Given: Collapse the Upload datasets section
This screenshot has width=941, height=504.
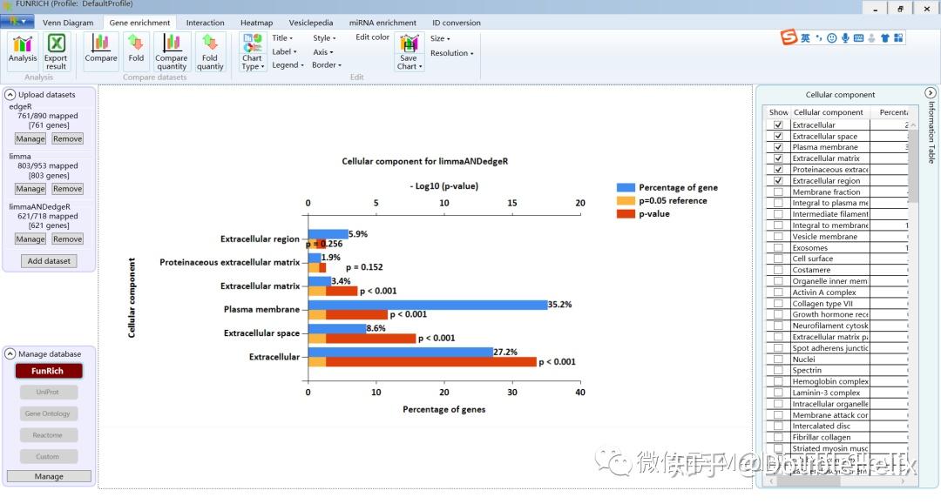Looking at the screenshot, I should 10,95.
